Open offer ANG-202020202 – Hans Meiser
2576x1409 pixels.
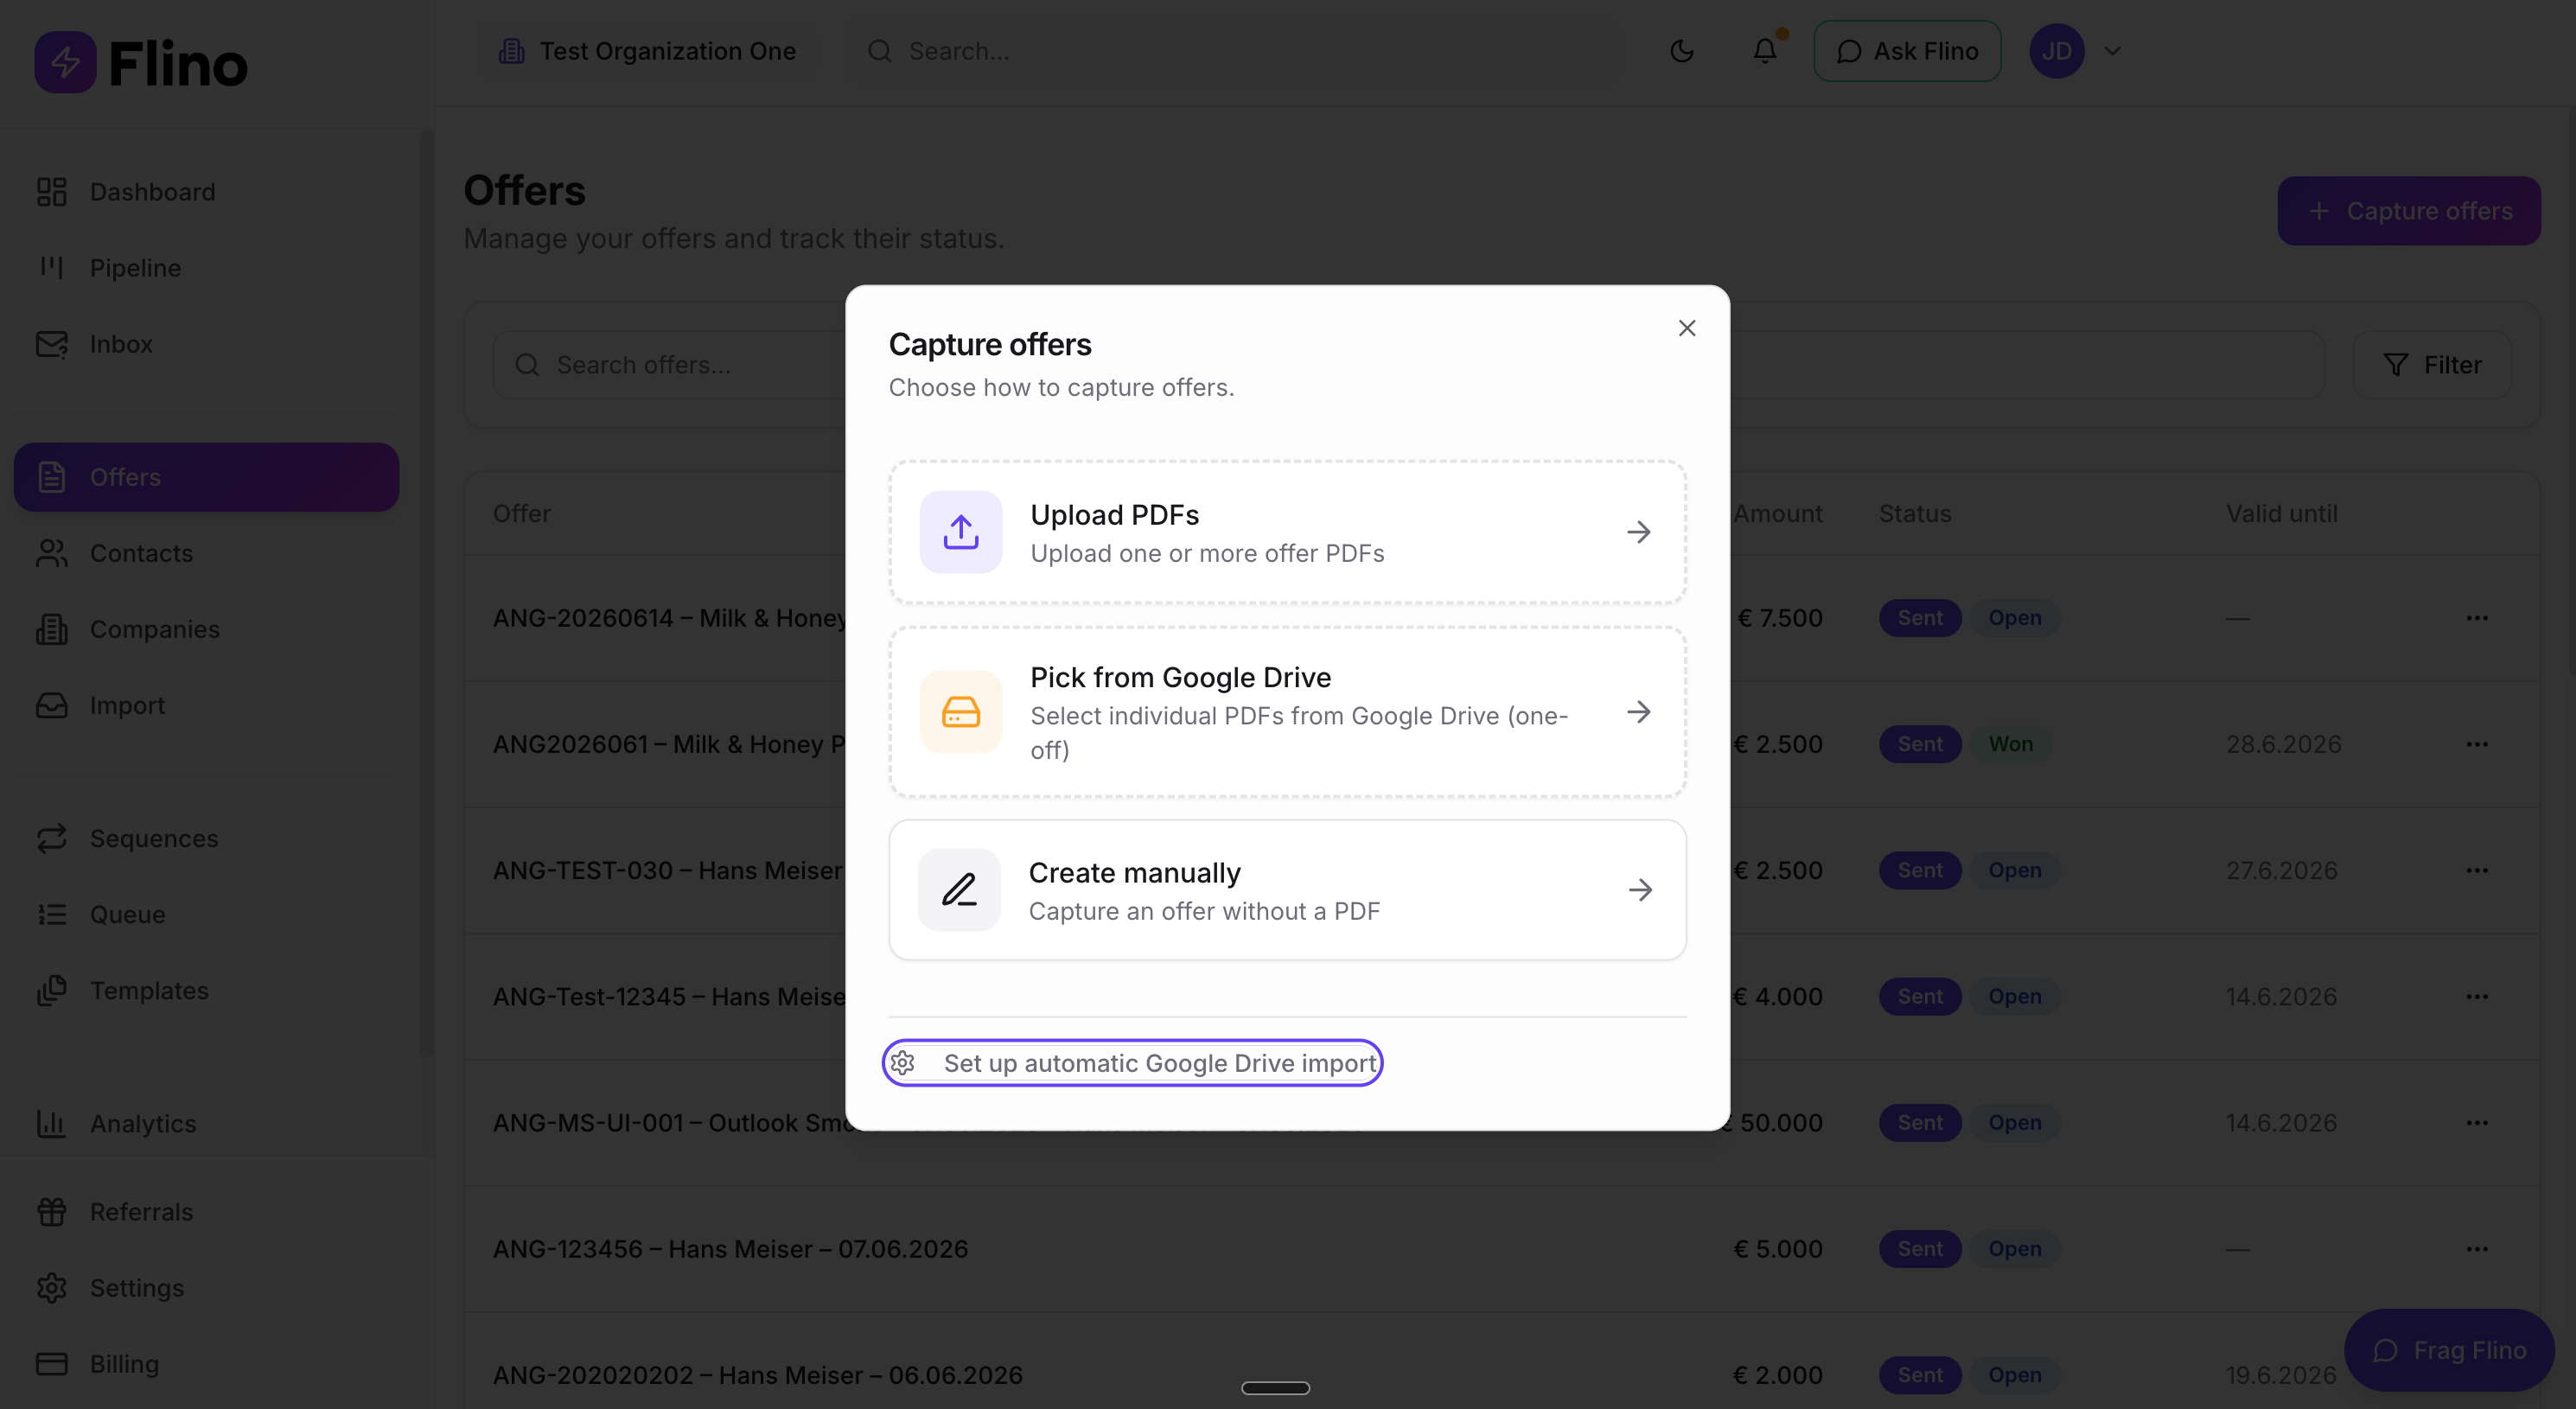[757, 1375]
